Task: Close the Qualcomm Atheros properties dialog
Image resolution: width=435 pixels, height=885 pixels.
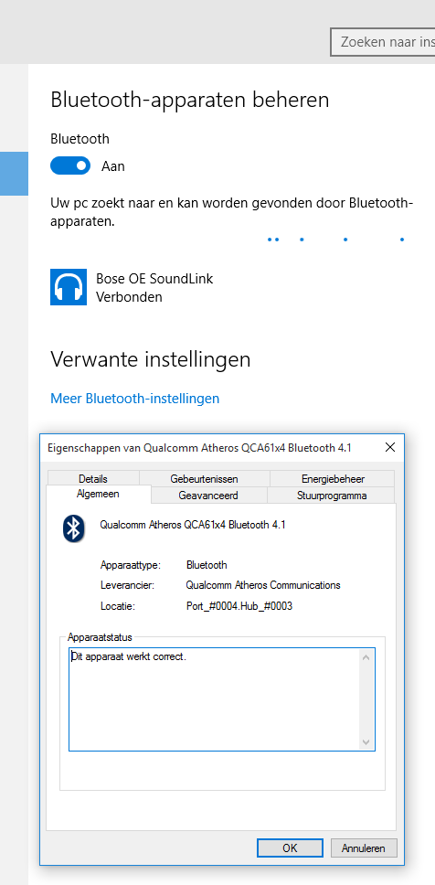Action: (389, 448)
